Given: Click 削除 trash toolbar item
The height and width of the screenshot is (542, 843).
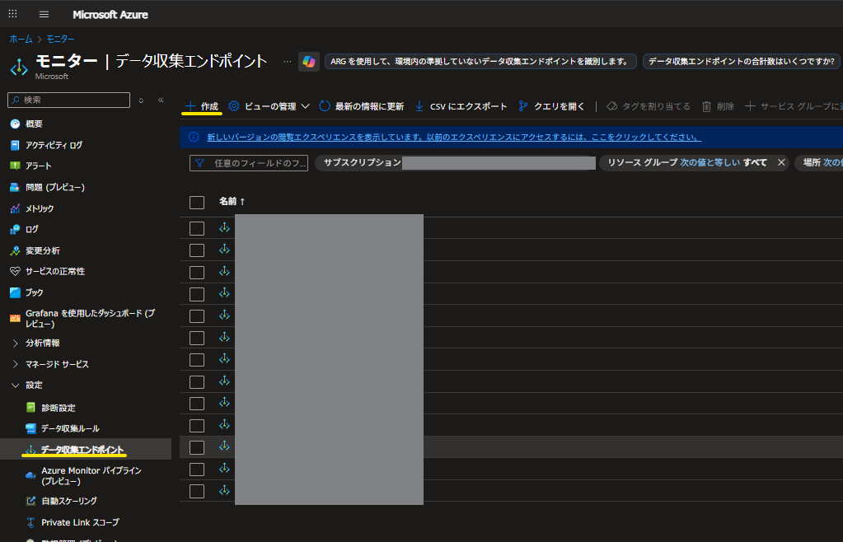Looking at the screenshot, I should (x=718, y=106).
